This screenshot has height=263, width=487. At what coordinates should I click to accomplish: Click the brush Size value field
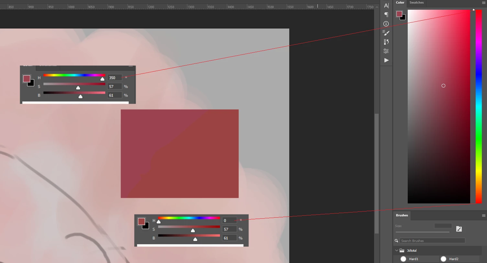[443, 226]
